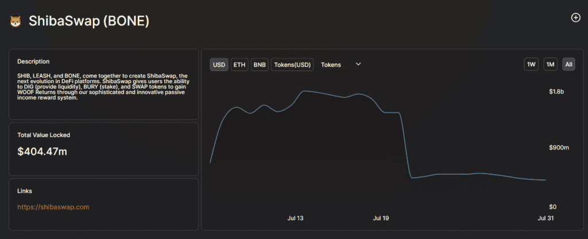Open the Tokens dropdown
Screen dimensions: 588x239
point(340,65)
